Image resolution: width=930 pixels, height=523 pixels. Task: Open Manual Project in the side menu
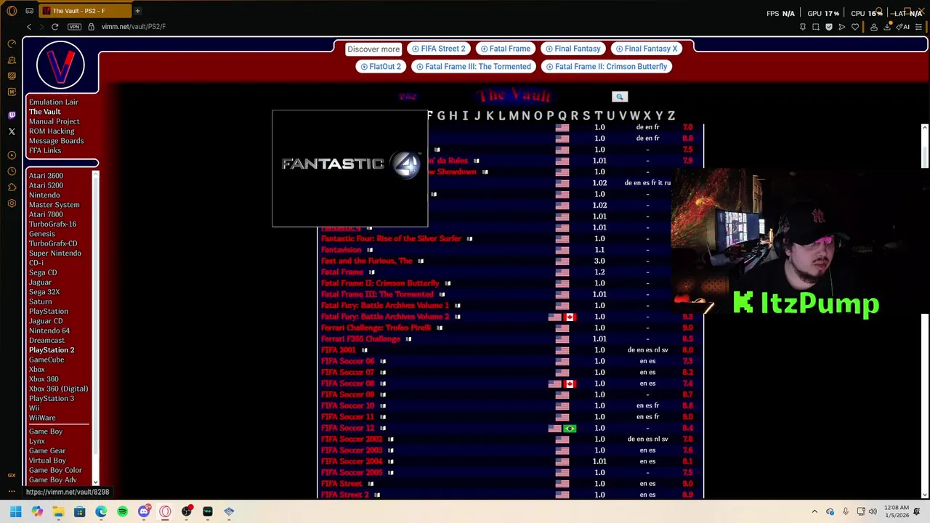[x=54, y=121]
